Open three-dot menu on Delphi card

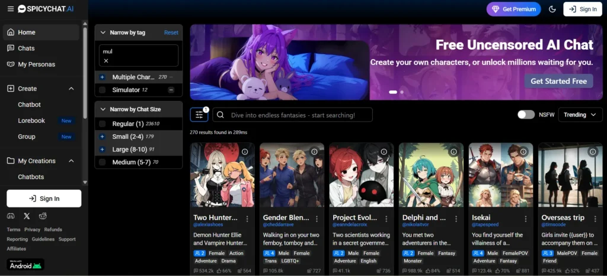coord(456,219)
